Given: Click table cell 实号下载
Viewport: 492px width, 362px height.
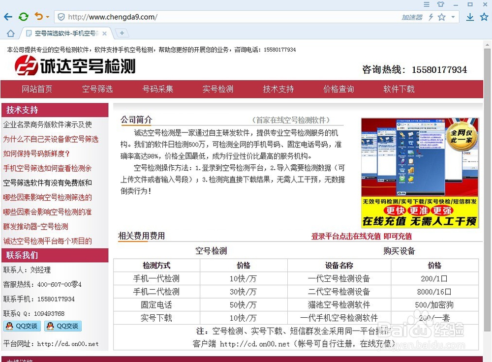Looking at the screenshot, I should pos(156,318).
